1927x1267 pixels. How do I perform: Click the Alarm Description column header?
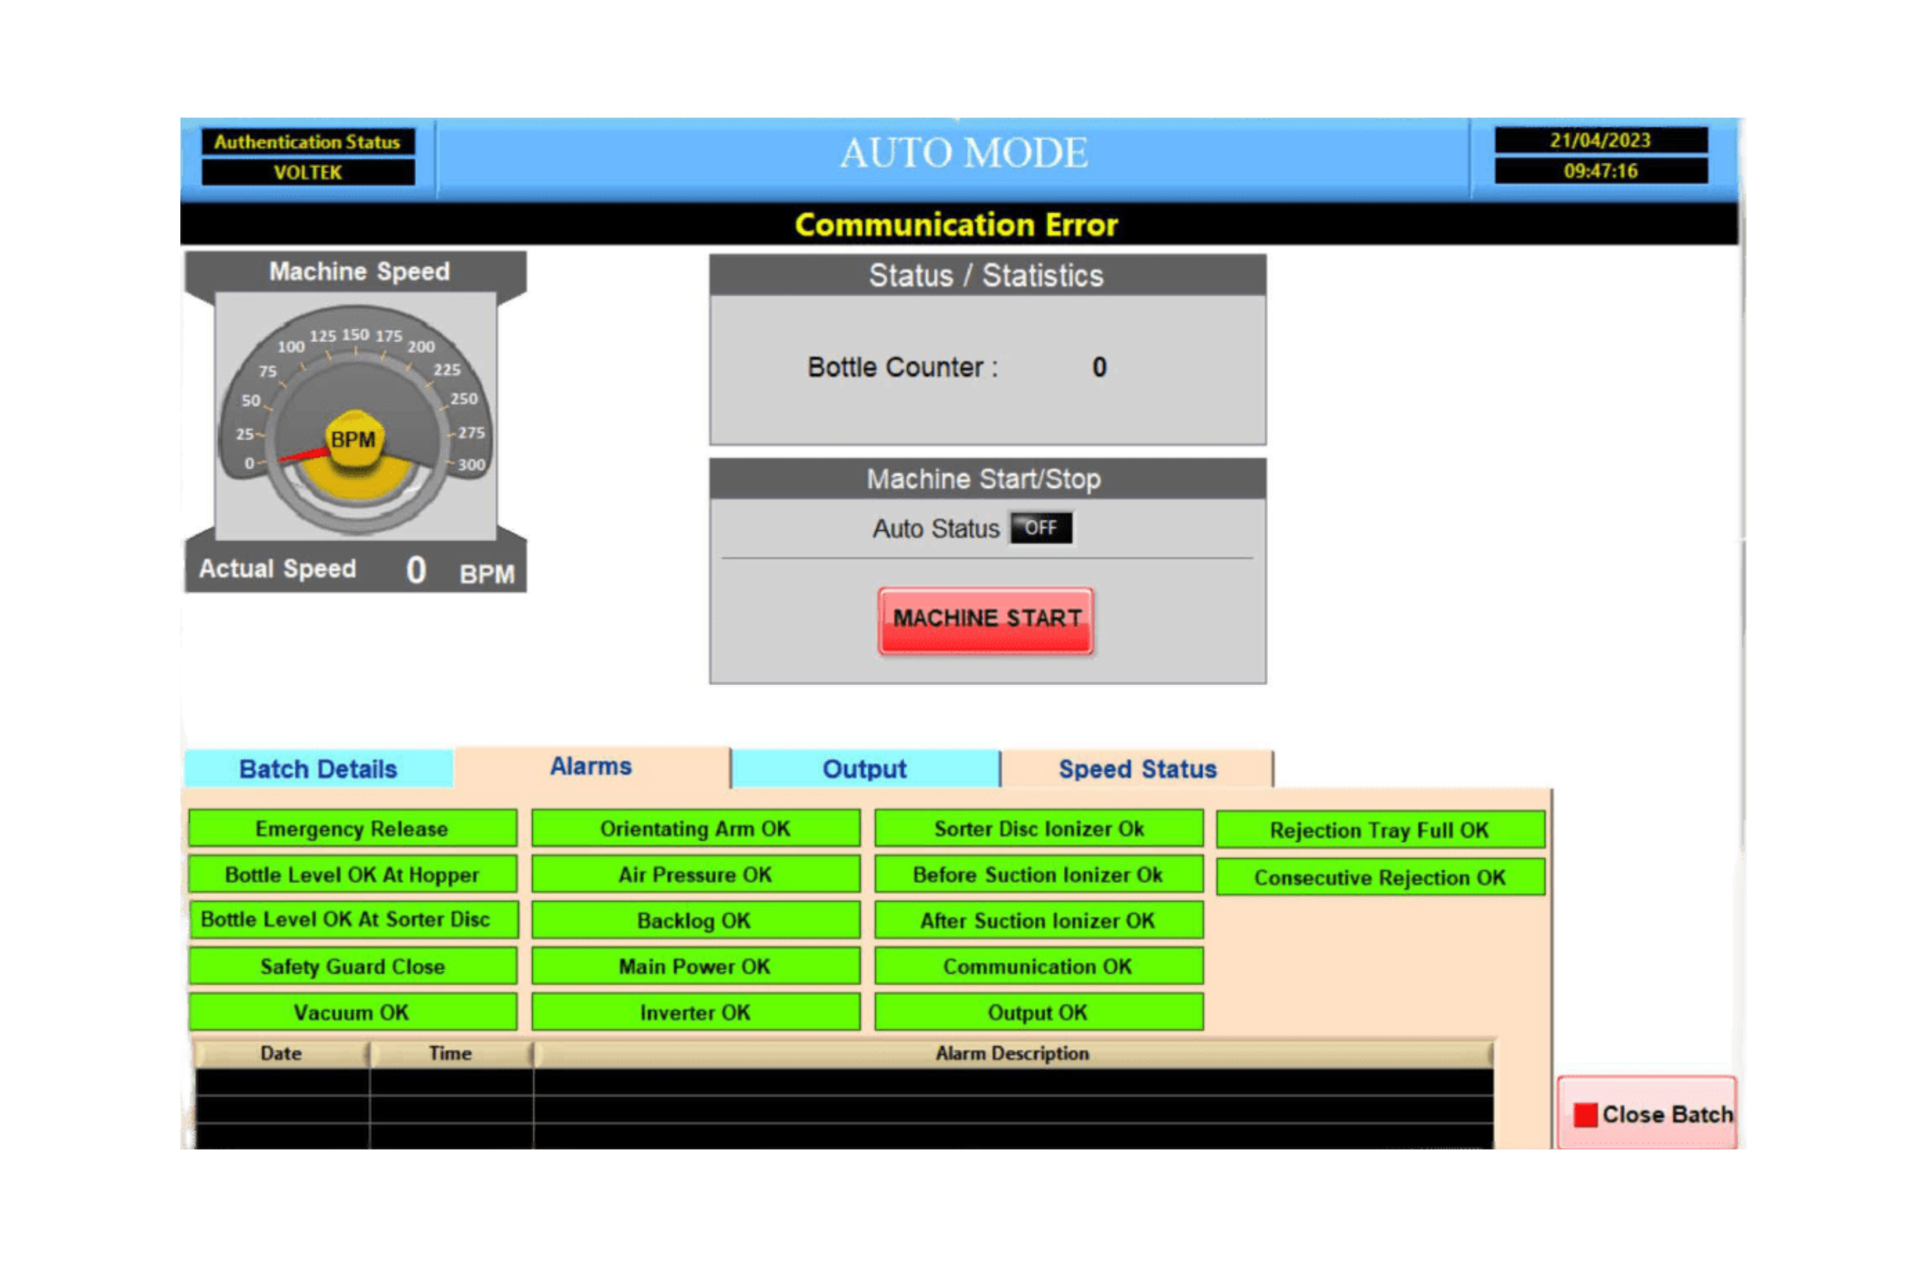point(1012,1053)
